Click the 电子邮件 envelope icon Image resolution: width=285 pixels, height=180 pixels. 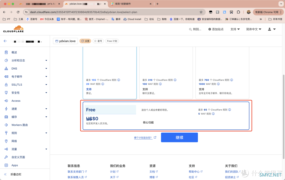(6, 77)
